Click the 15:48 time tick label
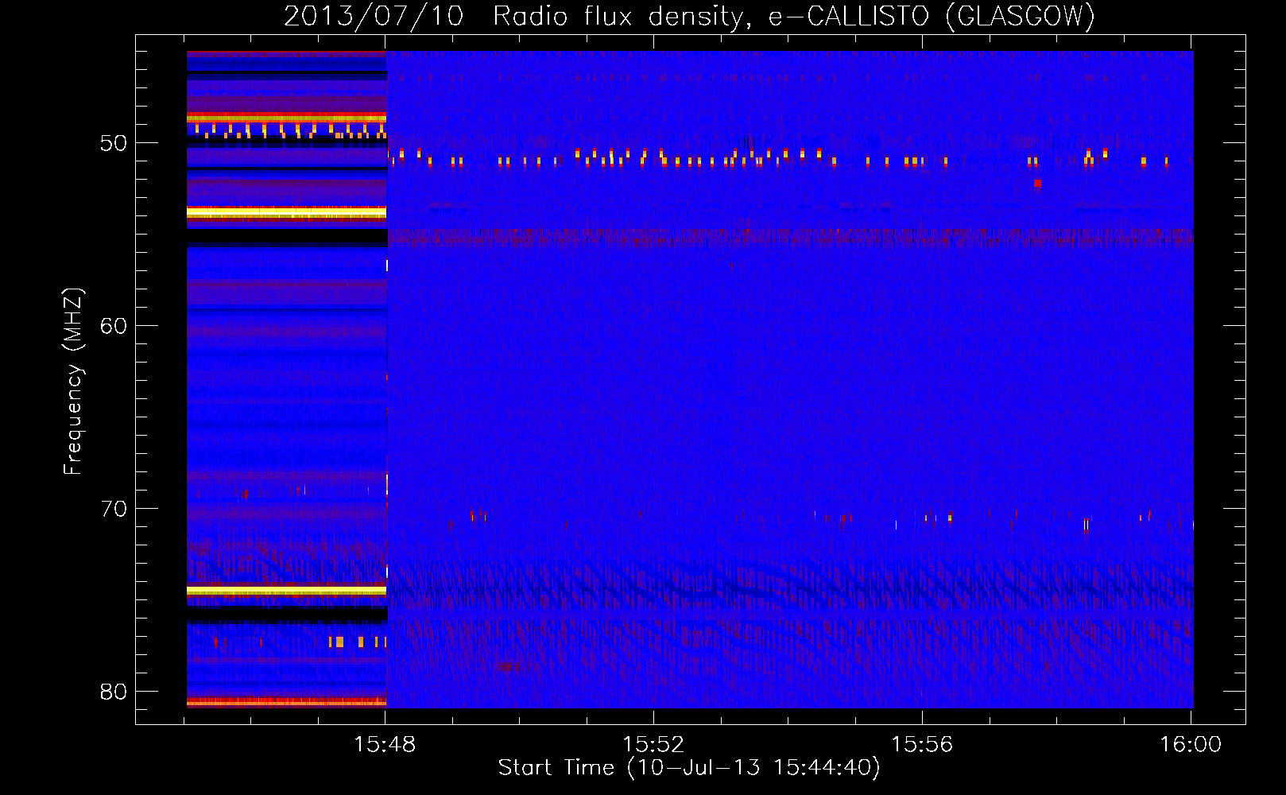The image size is (1286, 795). coord(385,745)
